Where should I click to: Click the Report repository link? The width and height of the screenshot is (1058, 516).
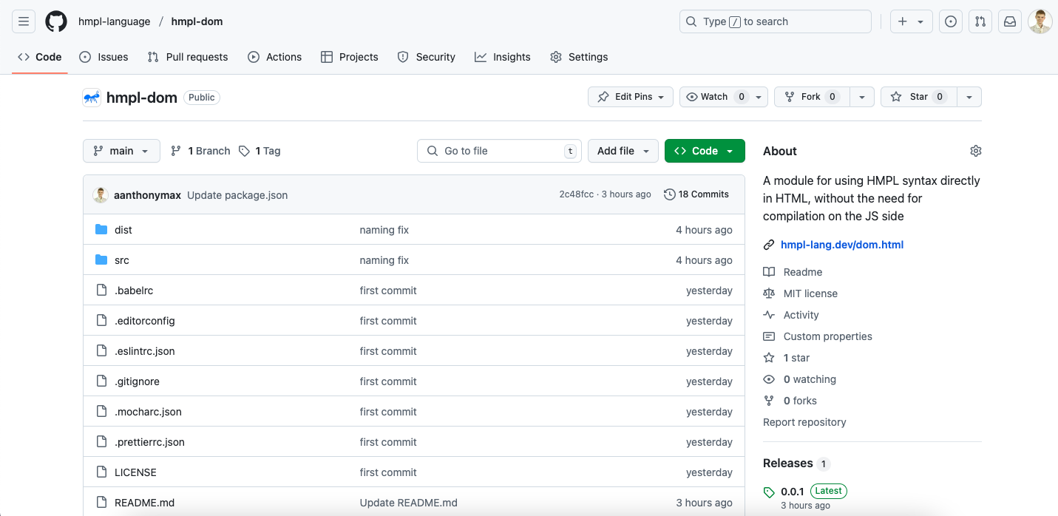click(x=804, y=422)
